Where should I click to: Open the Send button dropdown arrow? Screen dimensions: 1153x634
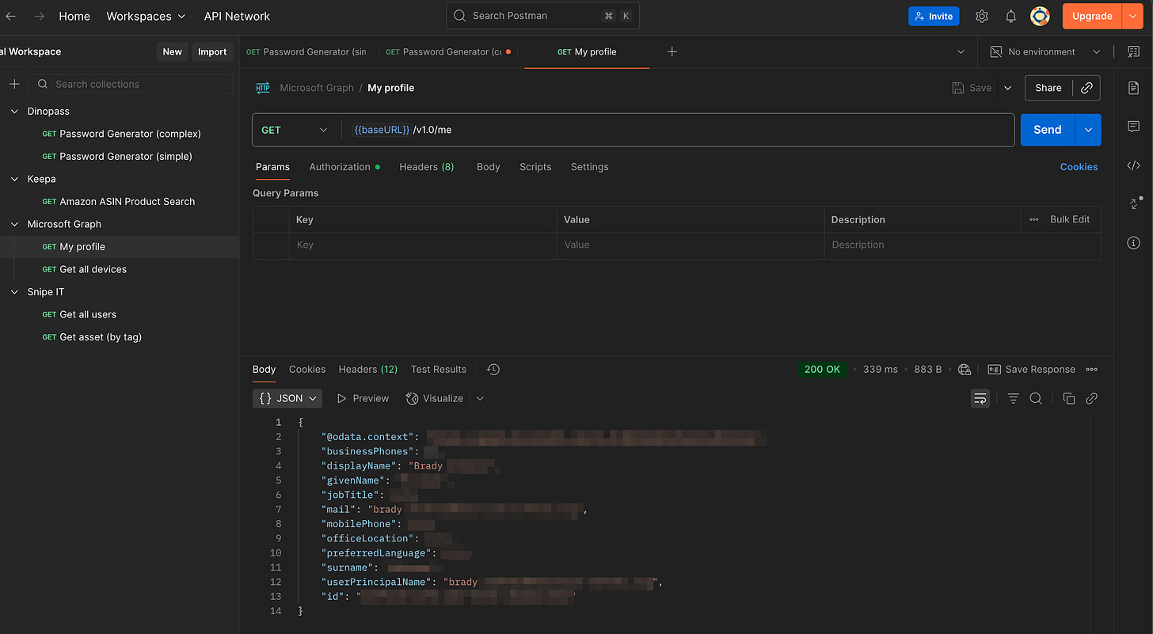[1088, 130]
